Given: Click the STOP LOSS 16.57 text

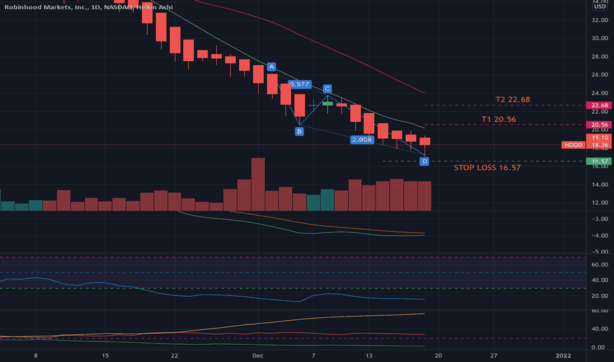Looking at the screenshot, I should 487,167.
